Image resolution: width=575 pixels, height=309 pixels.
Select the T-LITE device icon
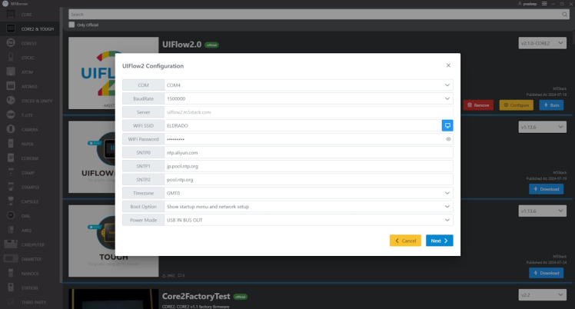pos(11,115)
